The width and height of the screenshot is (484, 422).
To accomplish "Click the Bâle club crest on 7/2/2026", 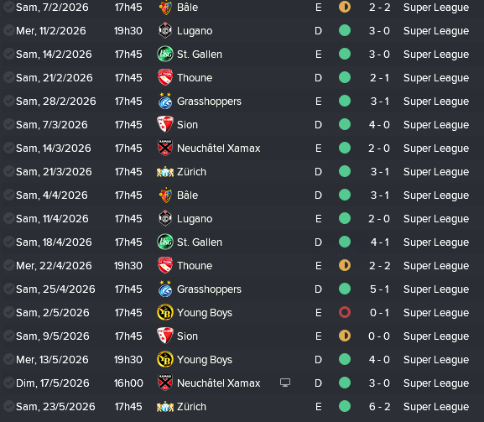I will coord(165,8).
